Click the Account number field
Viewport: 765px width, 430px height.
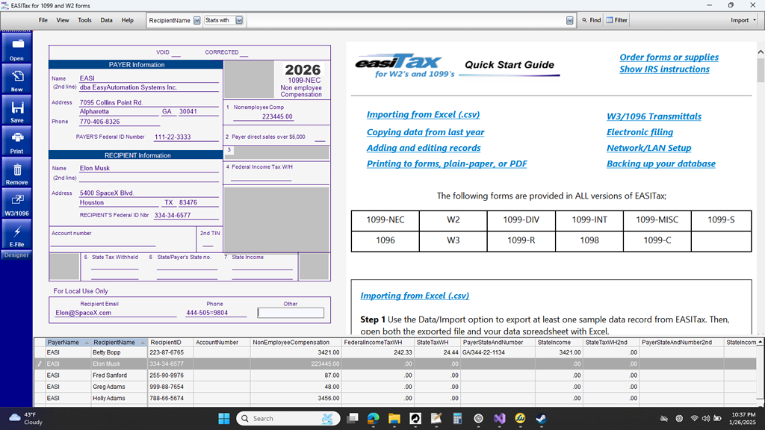click(103, 243)
